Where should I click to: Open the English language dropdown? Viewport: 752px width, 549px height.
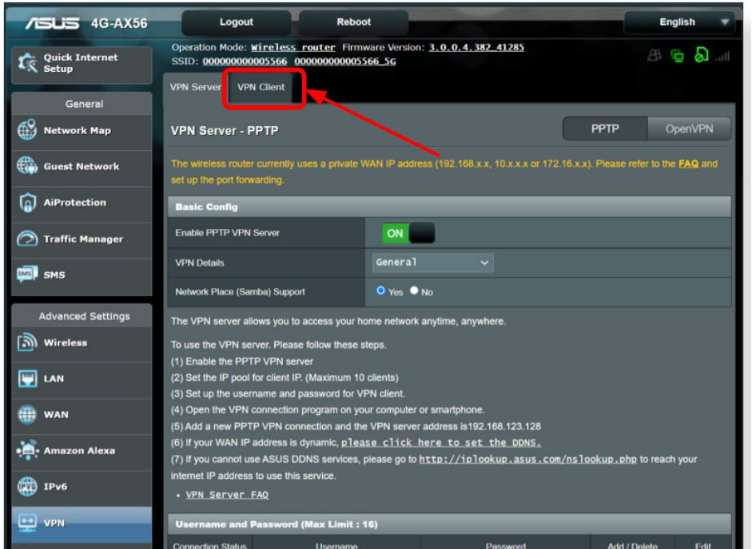click(x=679, y=22)
